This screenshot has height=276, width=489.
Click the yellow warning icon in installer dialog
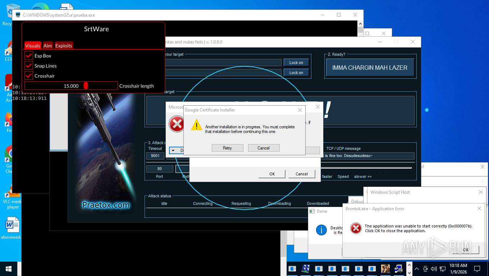196,125
